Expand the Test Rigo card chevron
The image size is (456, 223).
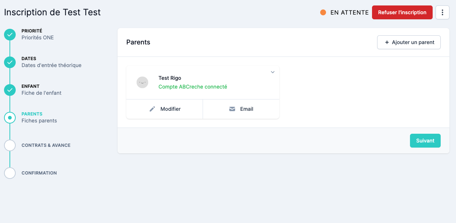[x=272, y=72]
